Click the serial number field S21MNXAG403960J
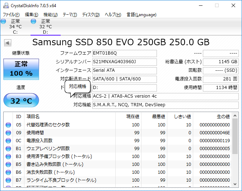 pyautogui.click(x=125, y=62)
